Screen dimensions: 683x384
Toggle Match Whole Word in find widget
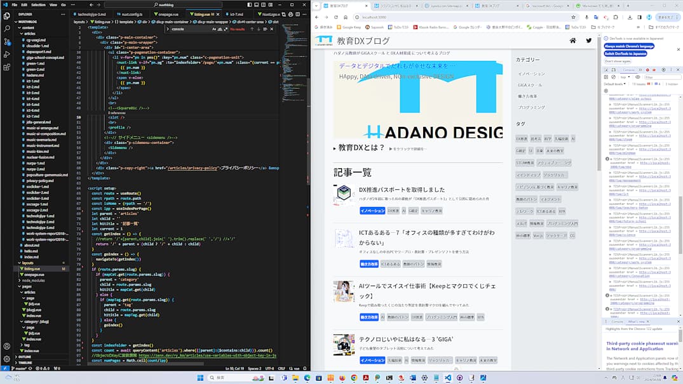click(220, 29)
